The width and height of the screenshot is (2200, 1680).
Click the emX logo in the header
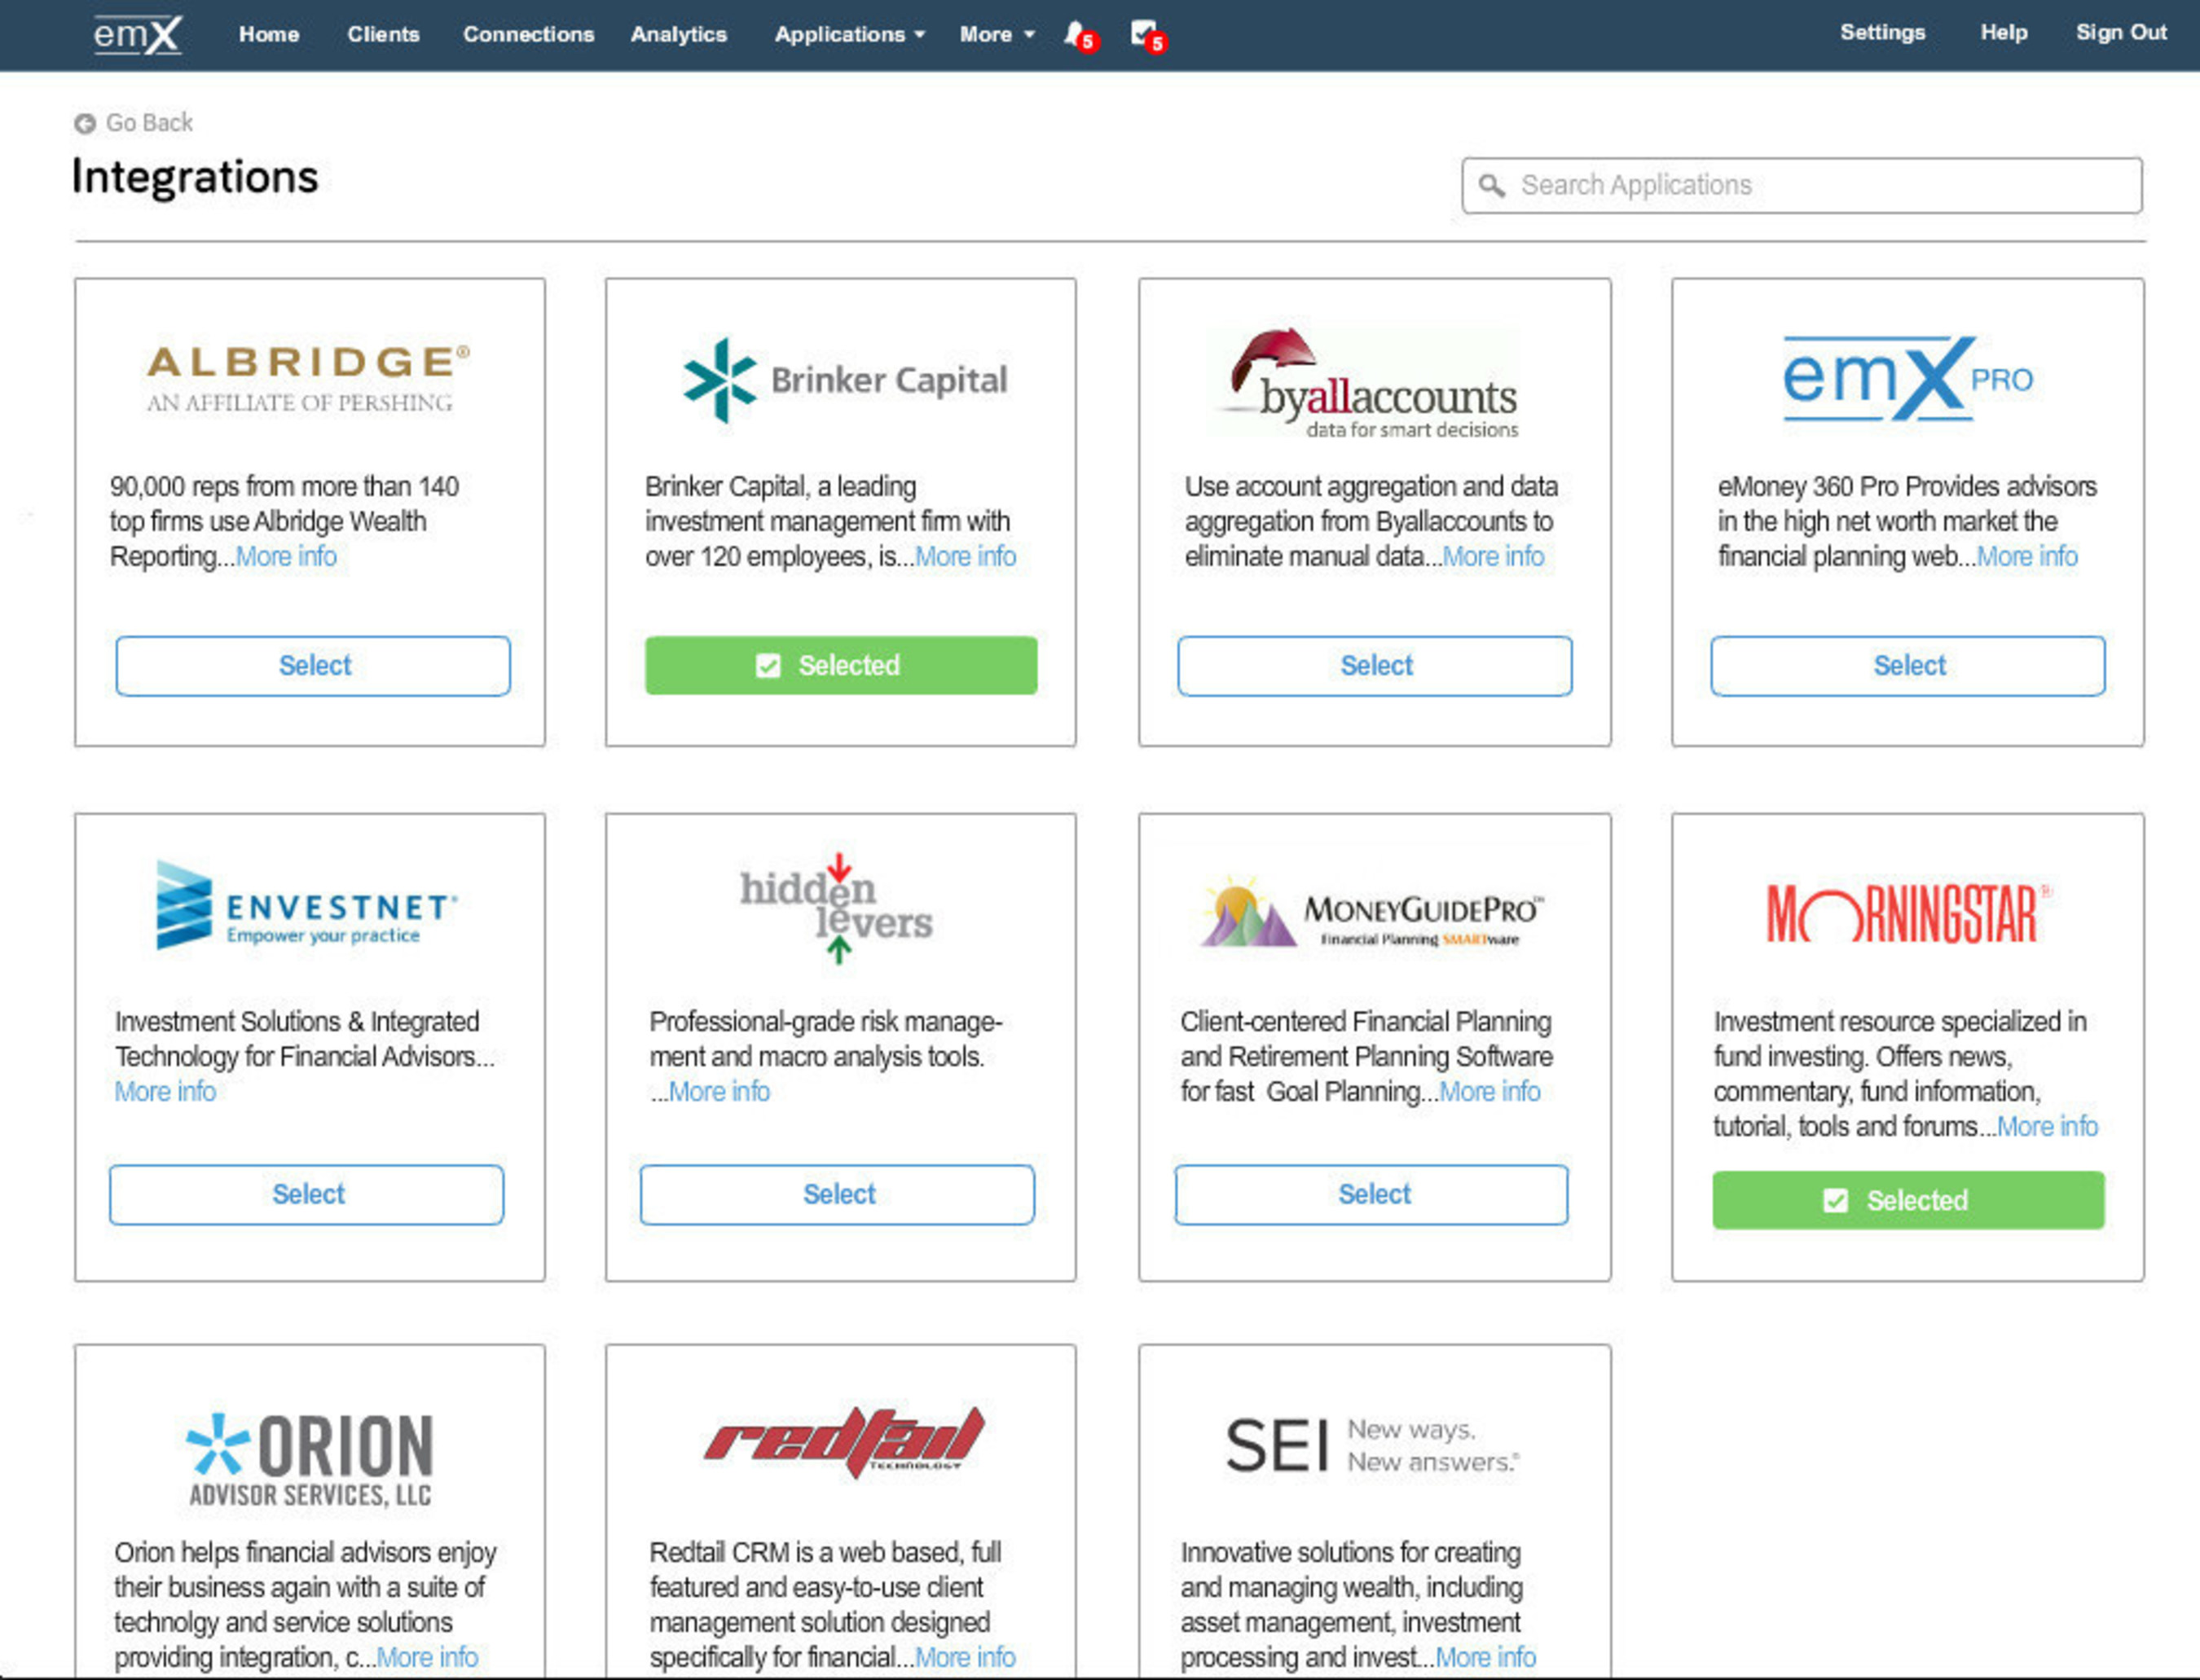pyautogui.click(x=137, y=35)
